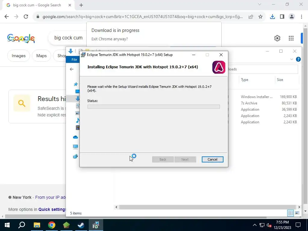The width and height of the screenshot is (308, 231).
Task: Open Google apps grid
Action: (291, 38)
